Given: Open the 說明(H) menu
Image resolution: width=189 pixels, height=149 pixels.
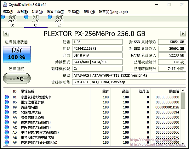Looking at the screenshot, I should point(89,12).
